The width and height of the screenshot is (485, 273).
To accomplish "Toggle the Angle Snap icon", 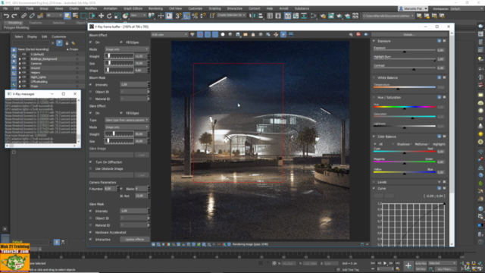I will pos(186,16).
